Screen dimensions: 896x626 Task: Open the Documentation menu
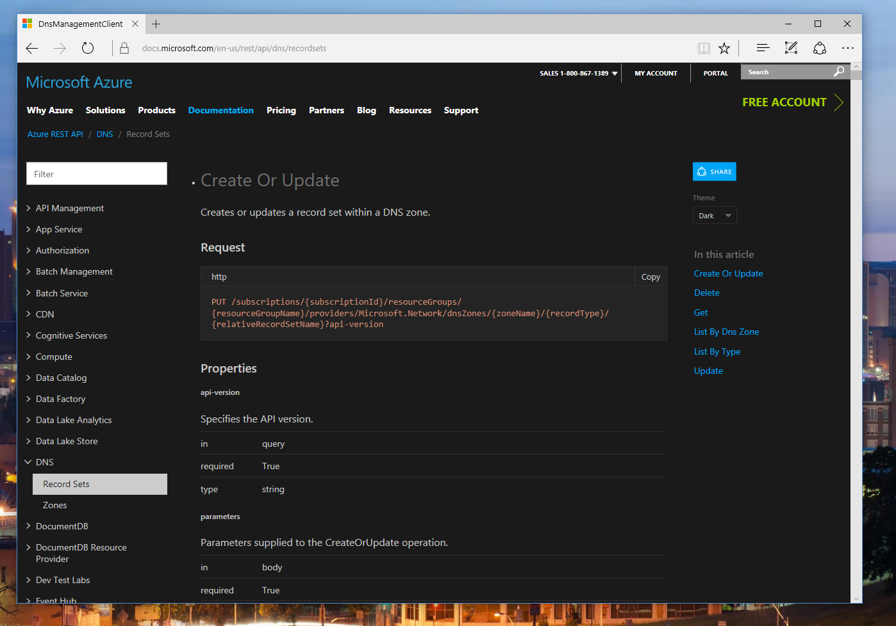pyautogui.click(x=221, y=110)
